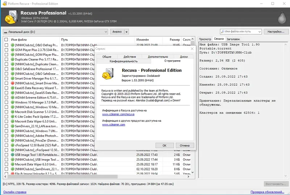The width and height of the screenshot is (290, 195).
Task: Select the [NNMClub.to]_PrivaZer (Donor... row
Action: (49, 140)
